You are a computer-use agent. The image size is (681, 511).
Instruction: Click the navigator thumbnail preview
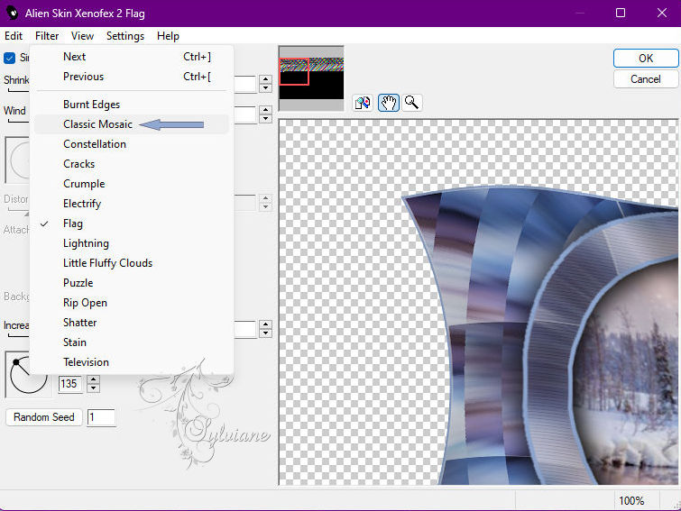pos(311,78)
